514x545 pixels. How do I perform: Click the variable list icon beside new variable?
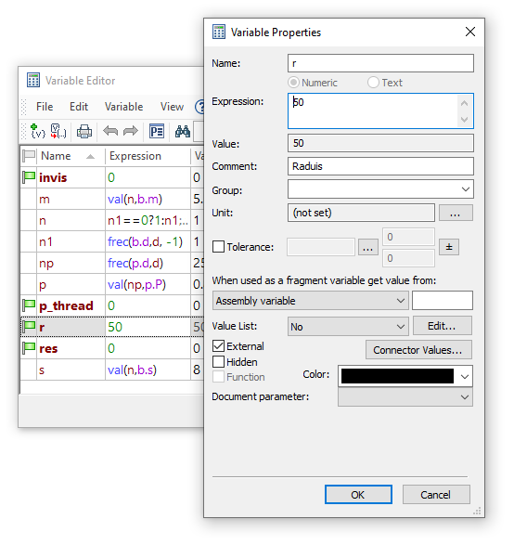[x=58, y=132]
